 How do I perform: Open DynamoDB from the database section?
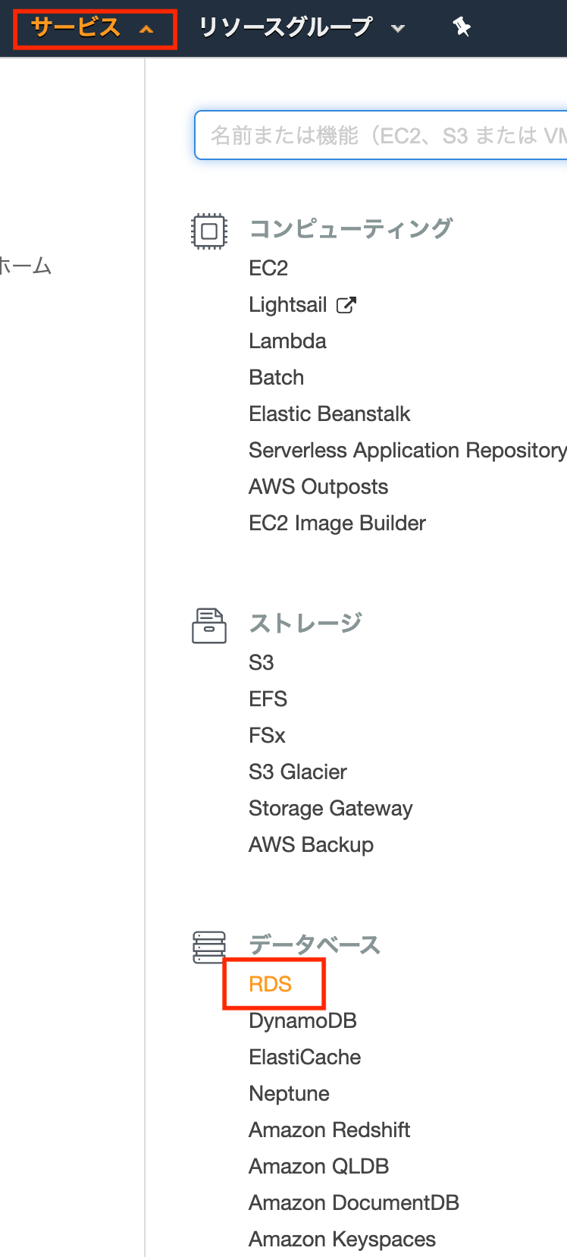coord(302,1020)
